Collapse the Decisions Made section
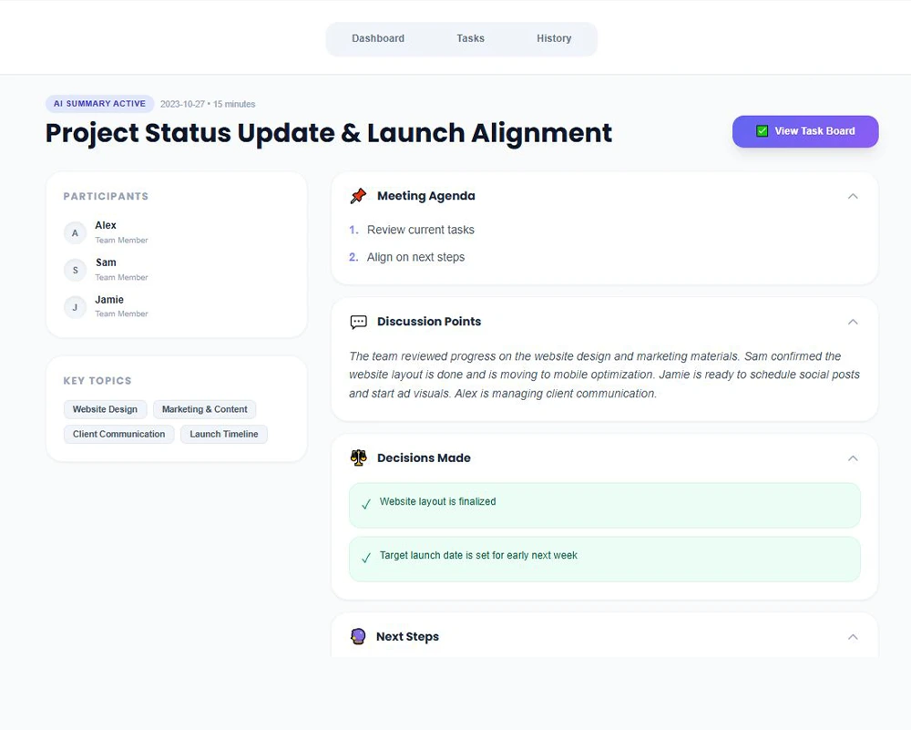911x730 pixels. point(853,458)
